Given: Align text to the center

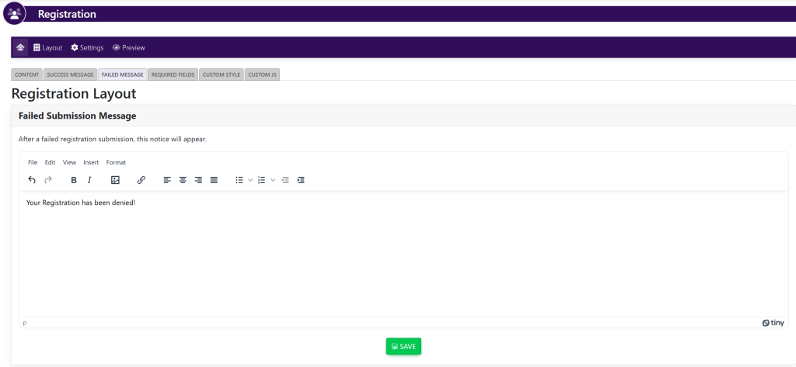Looking at the screenshot, I should tap(183, 180).
